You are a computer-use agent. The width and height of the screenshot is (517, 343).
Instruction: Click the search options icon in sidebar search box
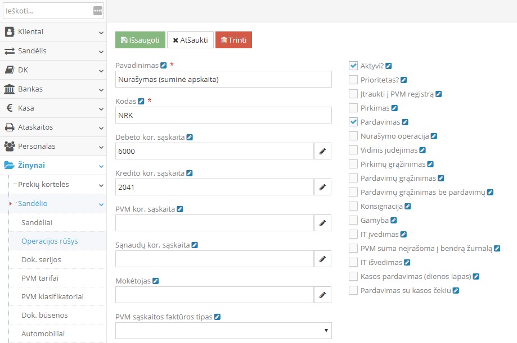coord(98,11)
